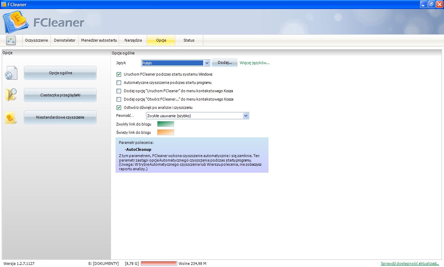Click the red disk usage bar for drive E:
This screenshot has height=267, width=444.
(x=159, y=264)
